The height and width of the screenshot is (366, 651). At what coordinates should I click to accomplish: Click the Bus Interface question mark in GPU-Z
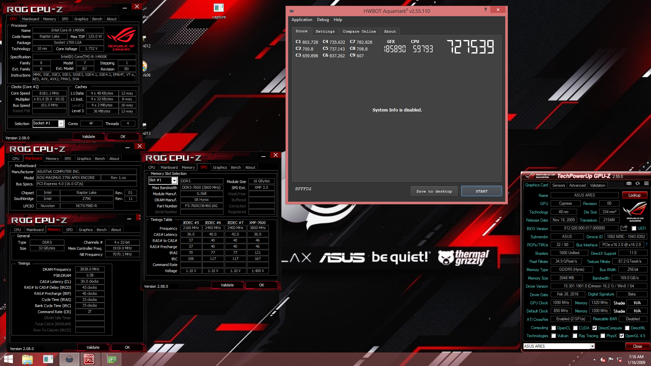coord(646,245)
